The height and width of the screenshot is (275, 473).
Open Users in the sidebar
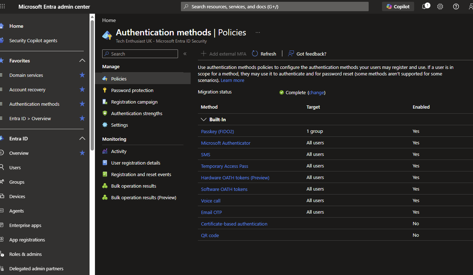(x=15, y=167)
